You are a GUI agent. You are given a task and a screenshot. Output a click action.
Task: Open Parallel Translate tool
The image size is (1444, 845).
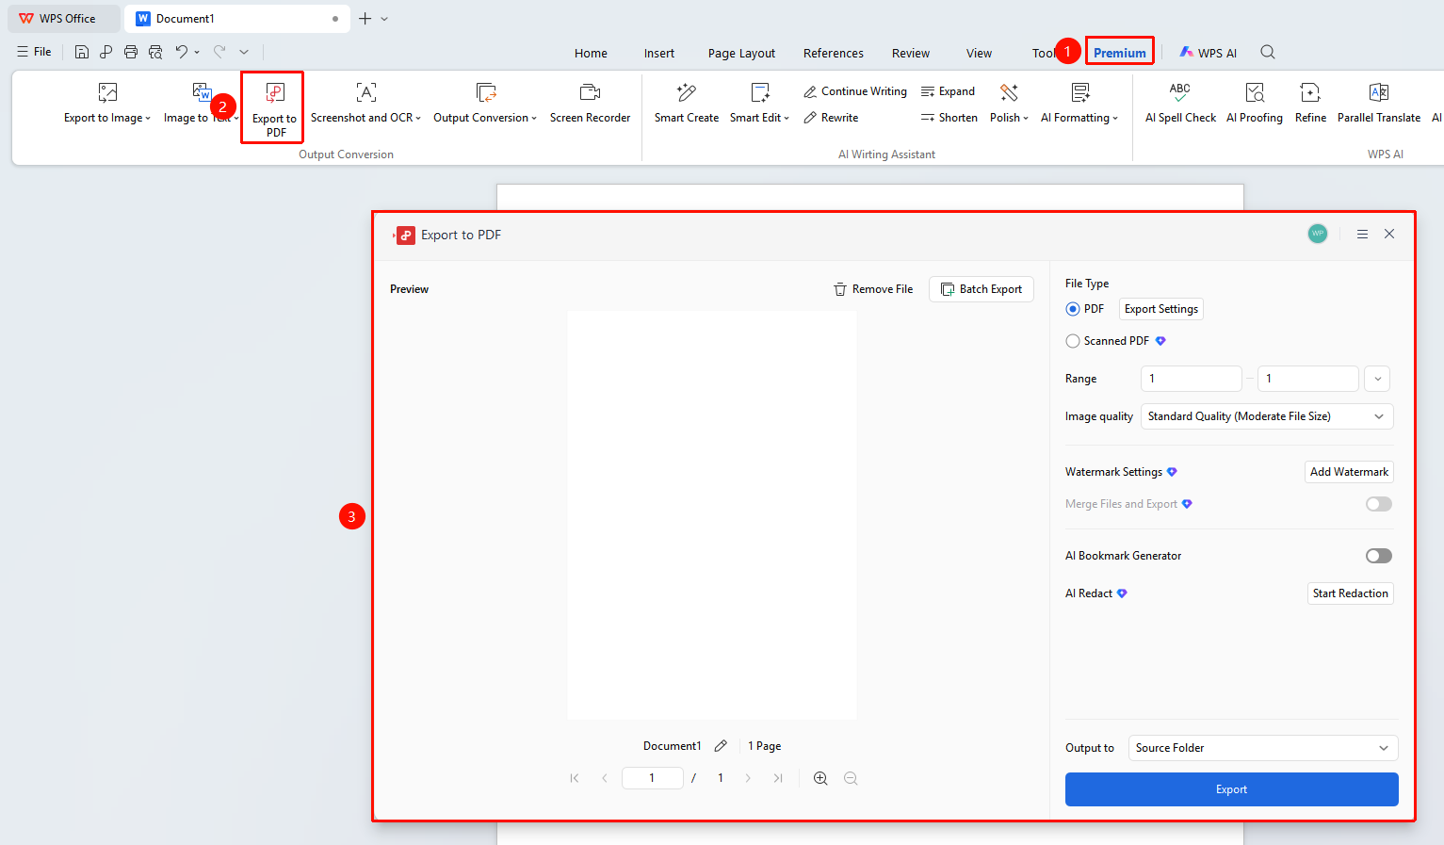click(1379, 104)
